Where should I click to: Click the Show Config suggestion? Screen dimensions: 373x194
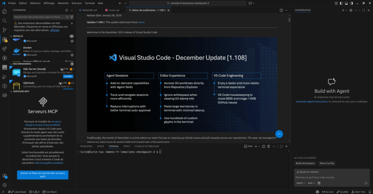coord(327,163)
